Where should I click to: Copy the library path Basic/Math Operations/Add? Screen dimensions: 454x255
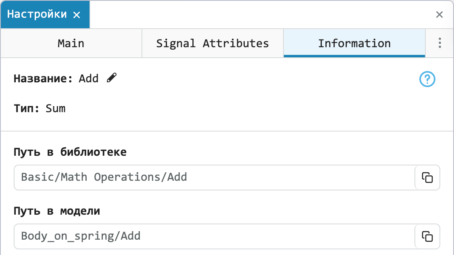[x=427, y=178]
